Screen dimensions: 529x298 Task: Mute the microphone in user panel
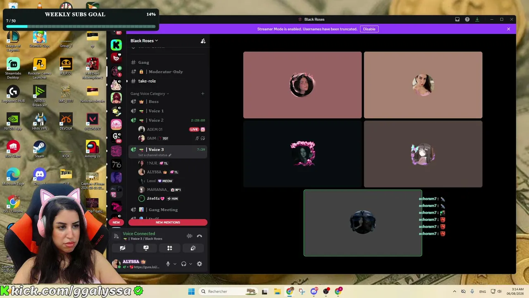click(x=168, y=264)
